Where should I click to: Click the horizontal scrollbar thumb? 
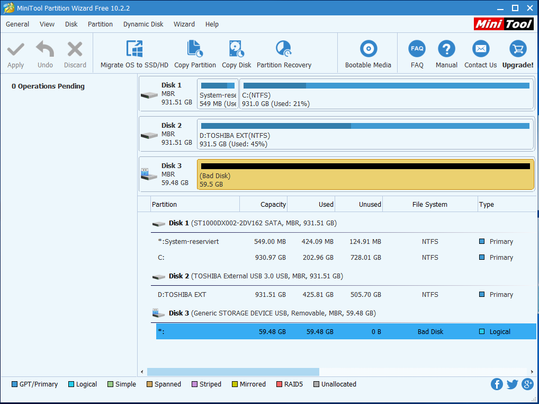point(233,372)
